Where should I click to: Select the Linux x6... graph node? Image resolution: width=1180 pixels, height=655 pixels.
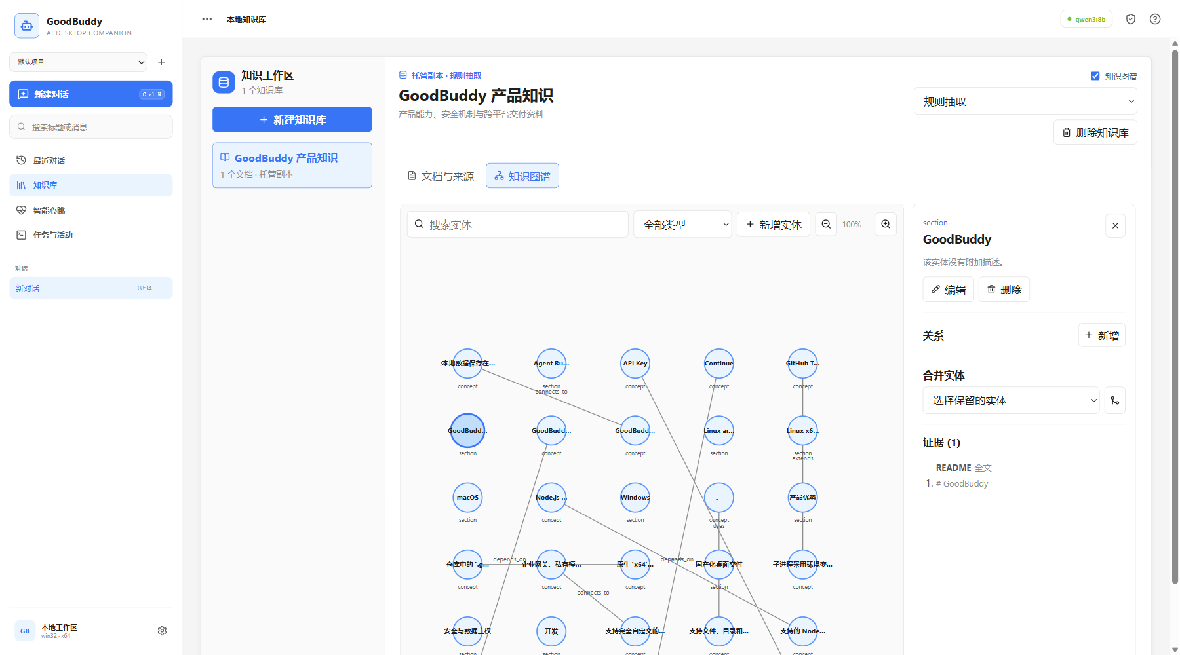coord(803,431)
